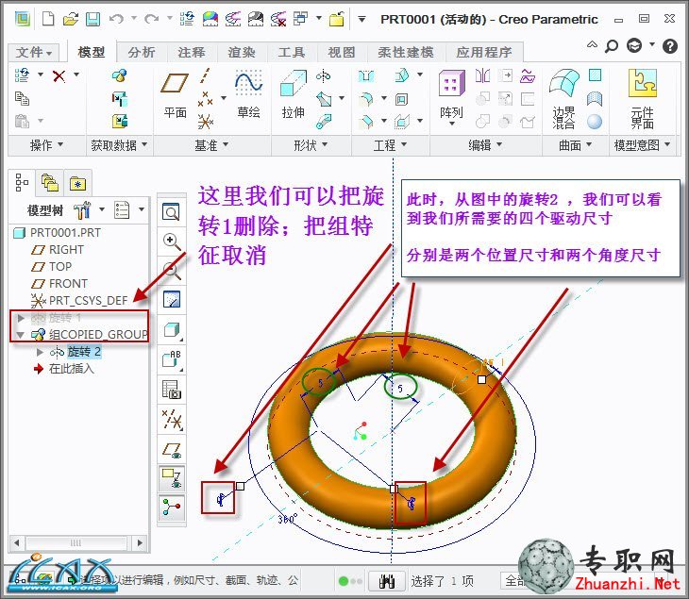The image size is (689, 599).
Task: Click the red X delete icon
Action: pos(59,76)
